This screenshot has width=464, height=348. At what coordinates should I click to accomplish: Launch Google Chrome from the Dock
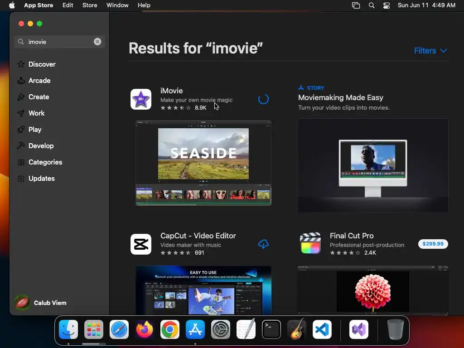[170, 329]
